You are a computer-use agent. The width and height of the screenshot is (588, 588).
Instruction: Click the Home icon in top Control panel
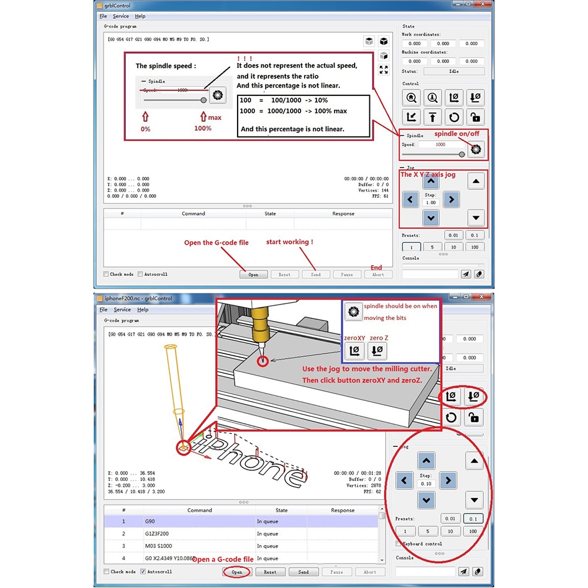pos(411,98)
